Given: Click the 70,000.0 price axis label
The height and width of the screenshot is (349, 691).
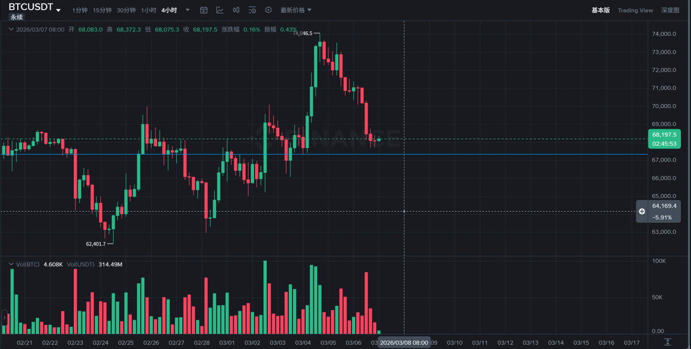Looking at the screenshot, I should click(663, 106).
